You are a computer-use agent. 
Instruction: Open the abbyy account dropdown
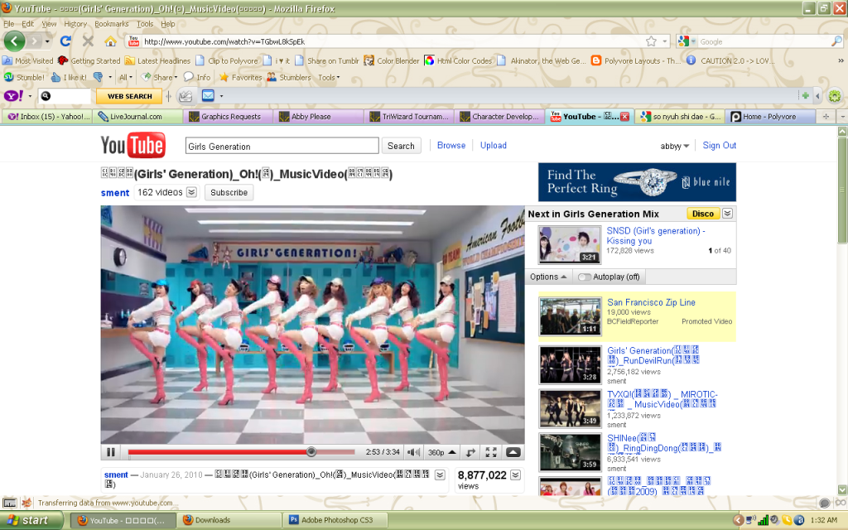(x=674, y=146)
